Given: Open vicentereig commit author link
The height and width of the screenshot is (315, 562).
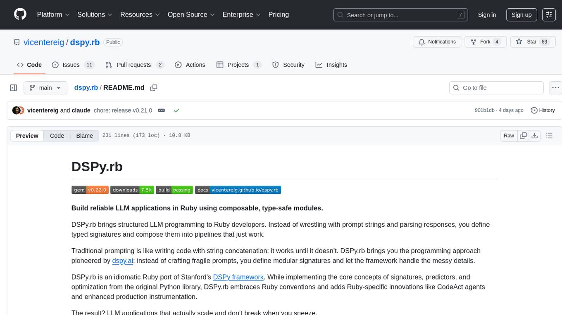Looking at the screenshot, I should click(x=43, y=110).
